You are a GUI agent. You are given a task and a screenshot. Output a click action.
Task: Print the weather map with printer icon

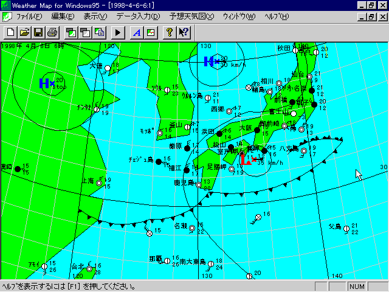coord(52,32)
